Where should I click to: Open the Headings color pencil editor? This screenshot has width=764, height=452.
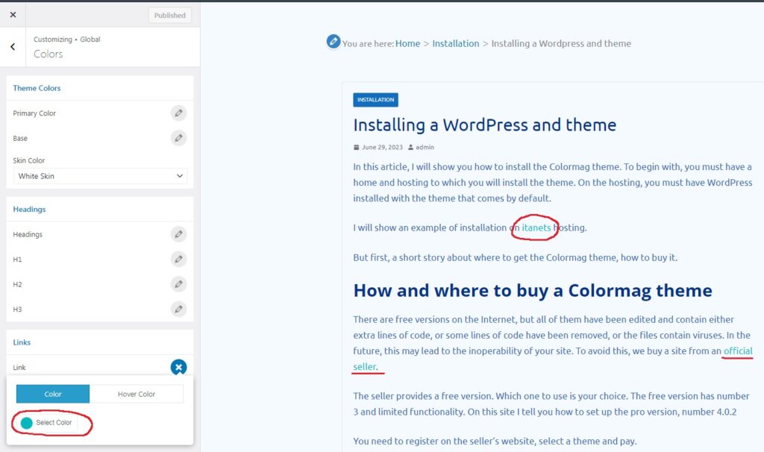click(179, 234)
